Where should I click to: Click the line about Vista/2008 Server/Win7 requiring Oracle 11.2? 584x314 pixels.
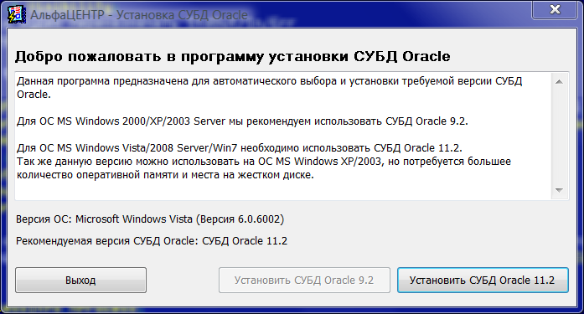(x=239, y=148)
